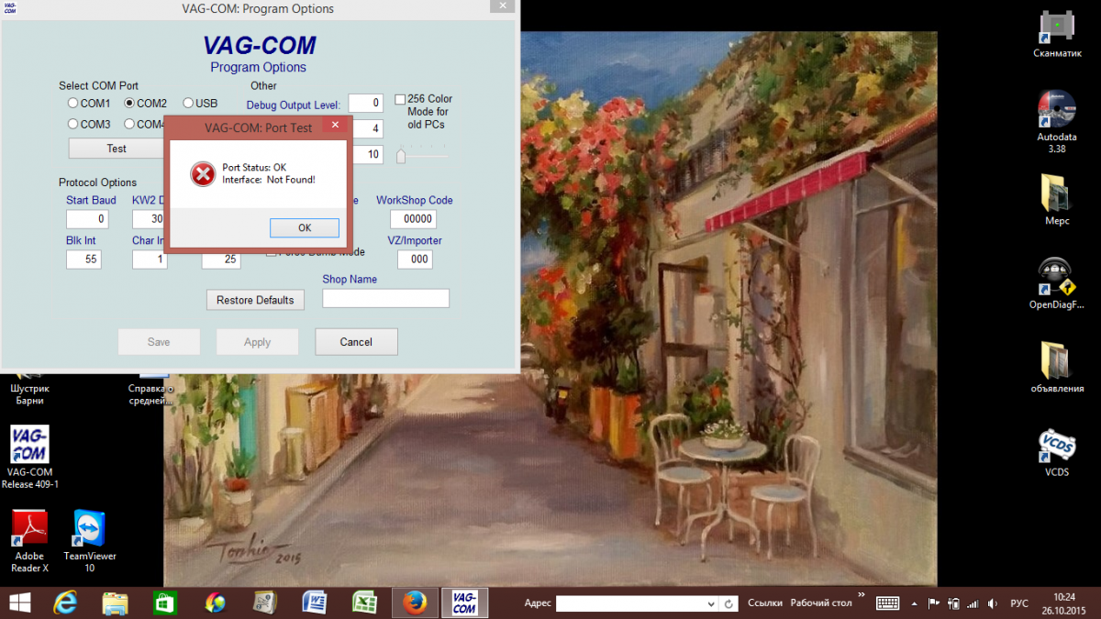Open the volume speaker tray icon
This screenshot has height=619, width=1101.
click(993, 603)
